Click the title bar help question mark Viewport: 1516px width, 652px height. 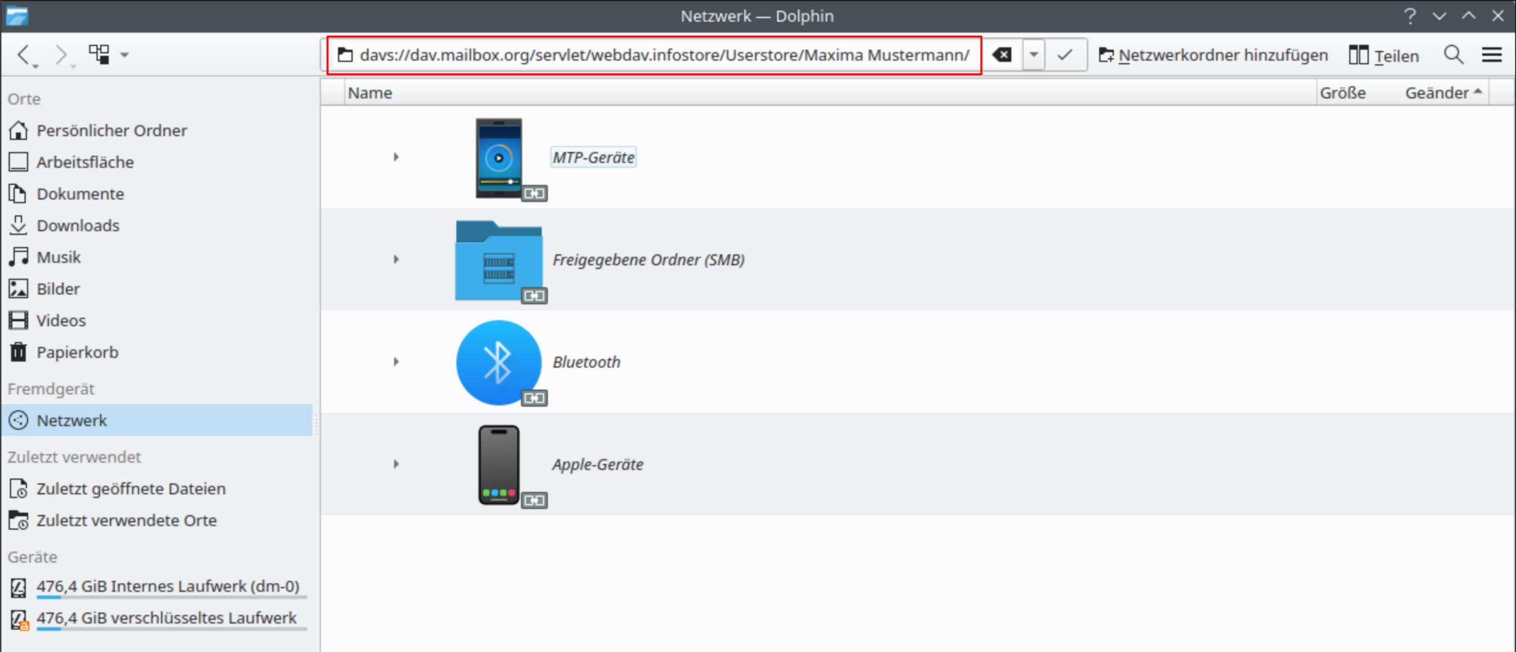click(1409, 16)
